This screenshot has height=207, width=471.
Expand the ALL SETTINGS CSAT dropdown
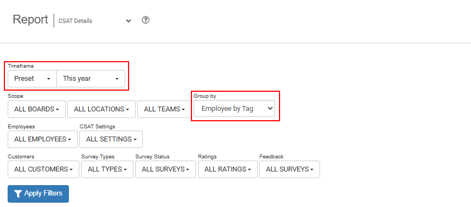111,139
